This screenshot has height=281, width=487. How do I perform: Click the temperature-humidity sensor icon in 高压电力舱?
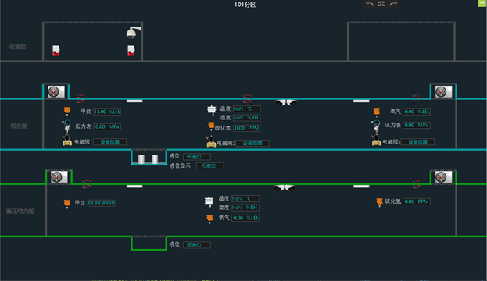(209, 201)
